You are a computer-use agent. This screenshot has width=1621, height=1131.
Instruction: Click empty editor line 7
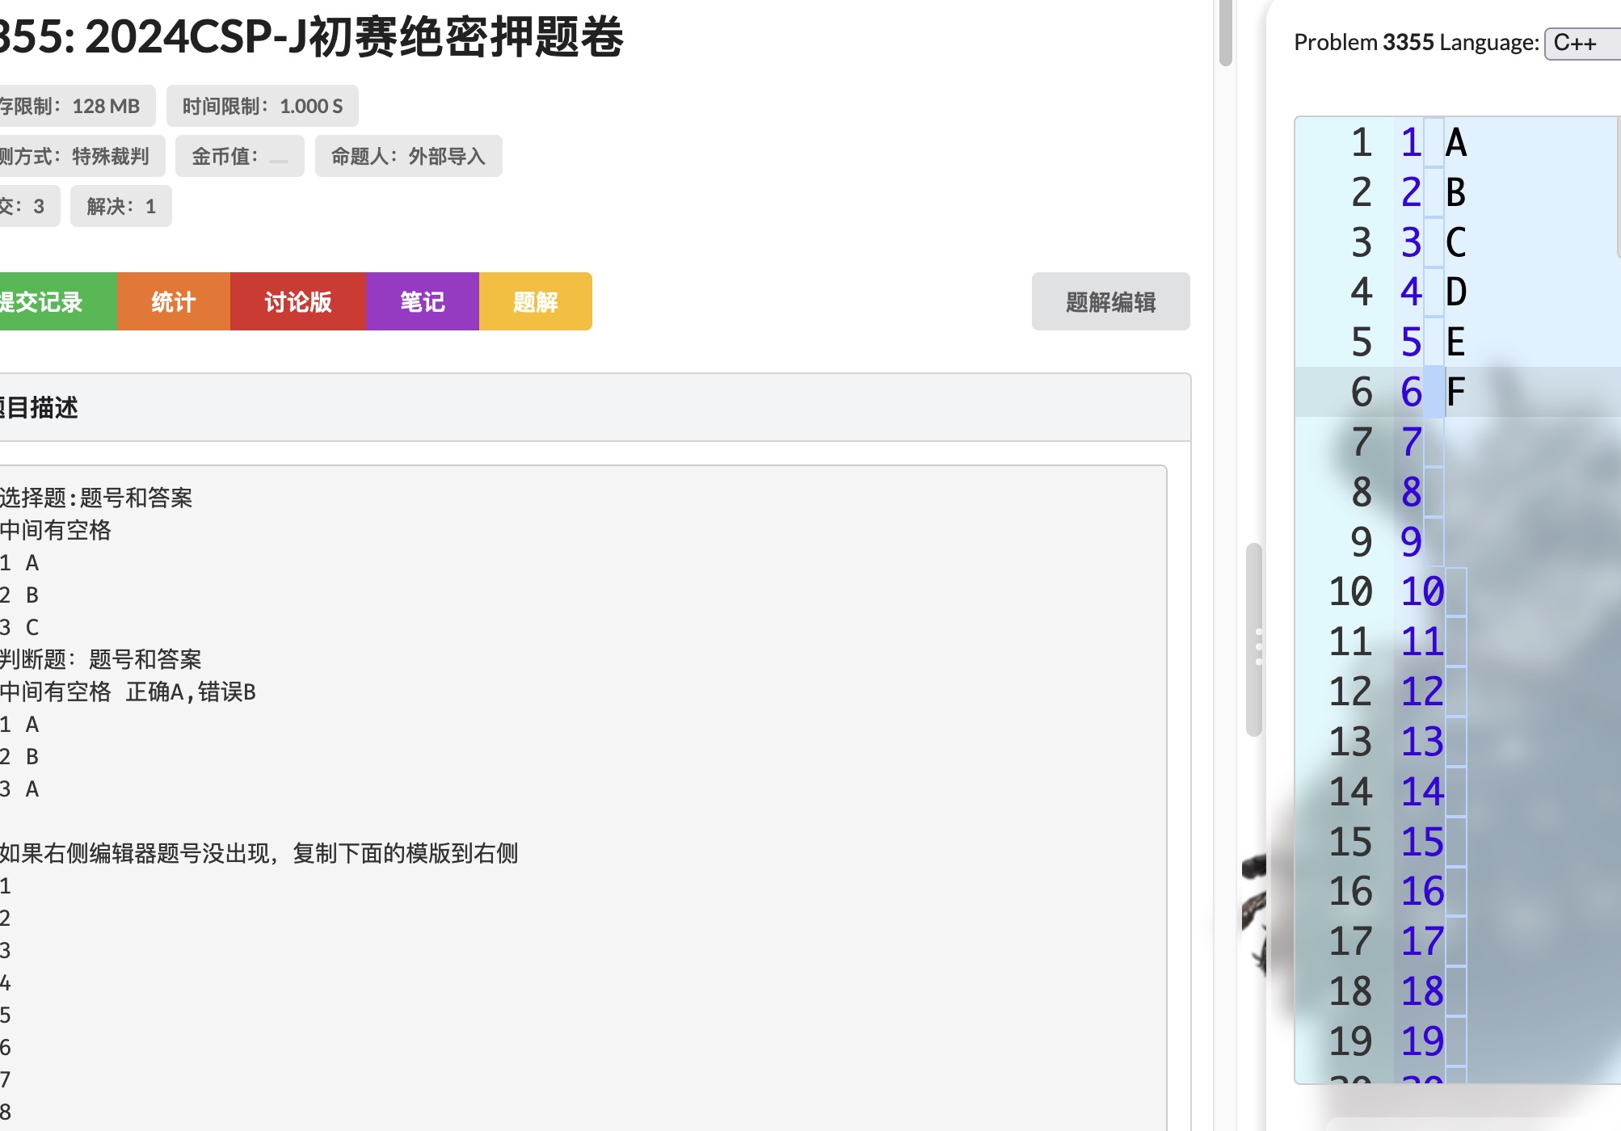click(1519, 442)
